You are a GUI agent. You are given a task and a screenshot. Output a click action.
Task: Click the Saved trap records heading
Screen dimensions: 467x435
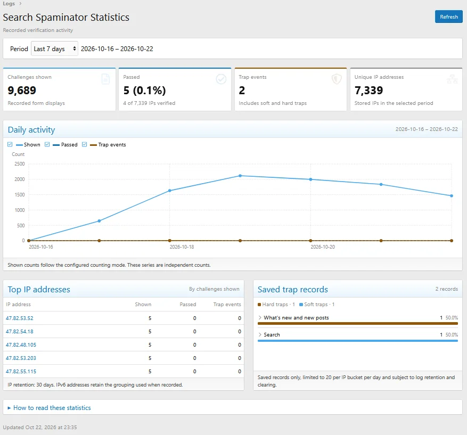pyautogui.click(x=292, y=290)
